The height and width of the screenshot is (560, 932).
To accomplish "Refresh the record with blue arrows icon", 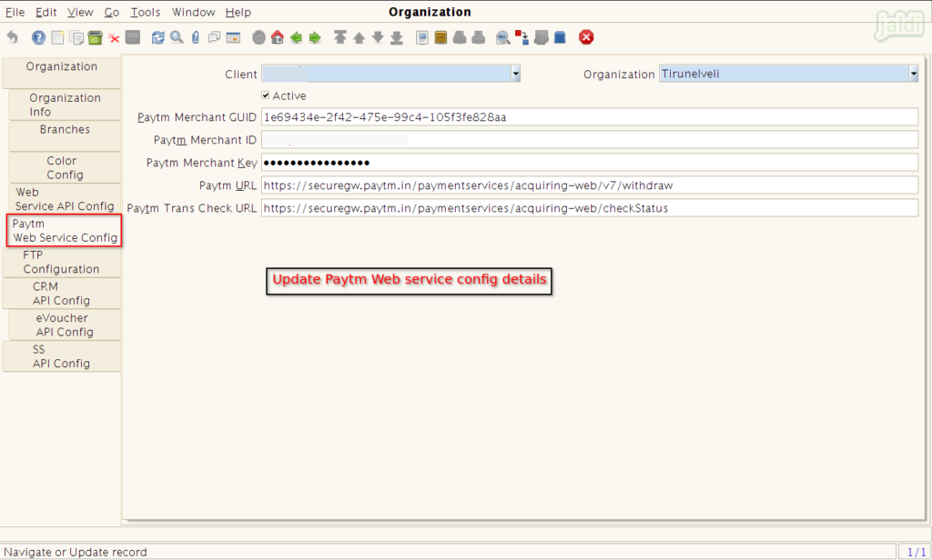I will [157, 37].
